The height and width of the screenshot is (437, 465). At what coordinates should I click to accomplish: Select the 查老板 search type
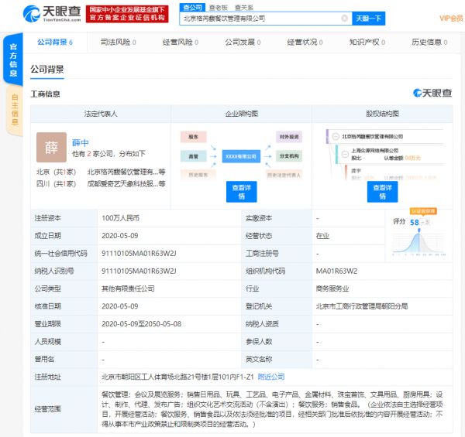[x=218, y=6]
